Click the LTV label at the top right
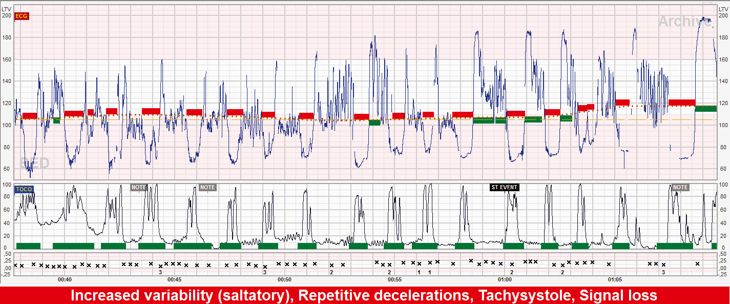Image resolution: width=730 pixels, height=304 pixels. [723, 9]
